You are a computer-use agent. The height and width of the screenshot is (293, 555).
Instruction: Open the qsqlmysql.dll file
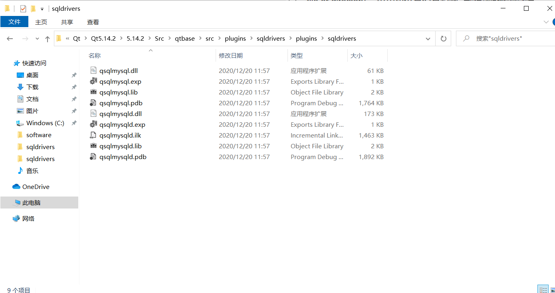click(x=118, y=71)
